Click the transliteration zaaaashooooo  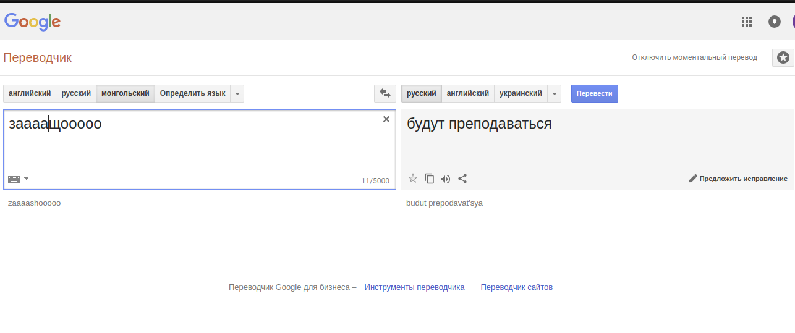tap(35, 203)
